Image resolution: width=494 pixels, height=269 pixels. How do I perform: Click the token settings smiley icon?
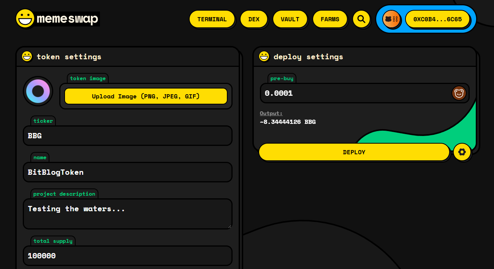pos(27,57)
